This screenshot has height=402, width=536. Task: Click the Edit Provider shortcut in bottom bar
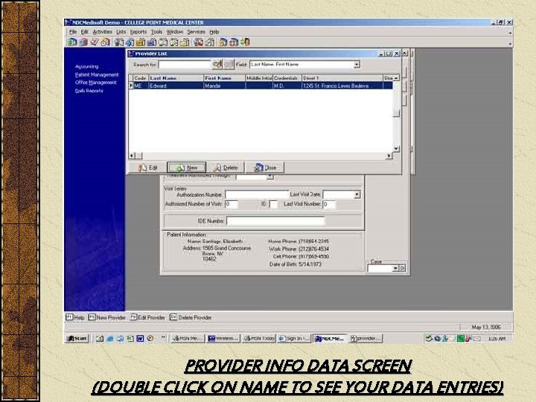[147, 318]
